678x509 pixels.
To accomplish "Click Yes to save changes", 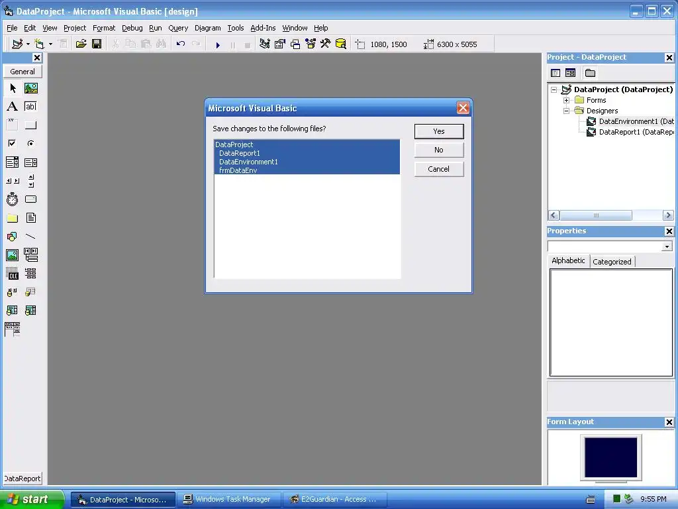I will tap(439, 132).
